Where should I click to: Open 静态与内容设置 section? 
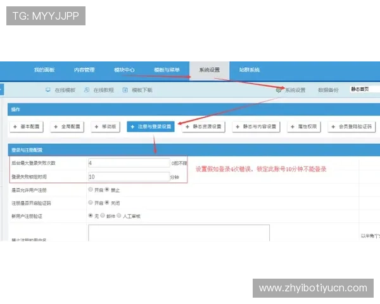pos(256,127)
